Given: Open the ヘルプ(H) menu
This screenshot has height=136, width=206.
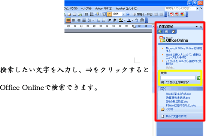Looking at the screenshot, I should pyautogui.click(x=86, y=9).
